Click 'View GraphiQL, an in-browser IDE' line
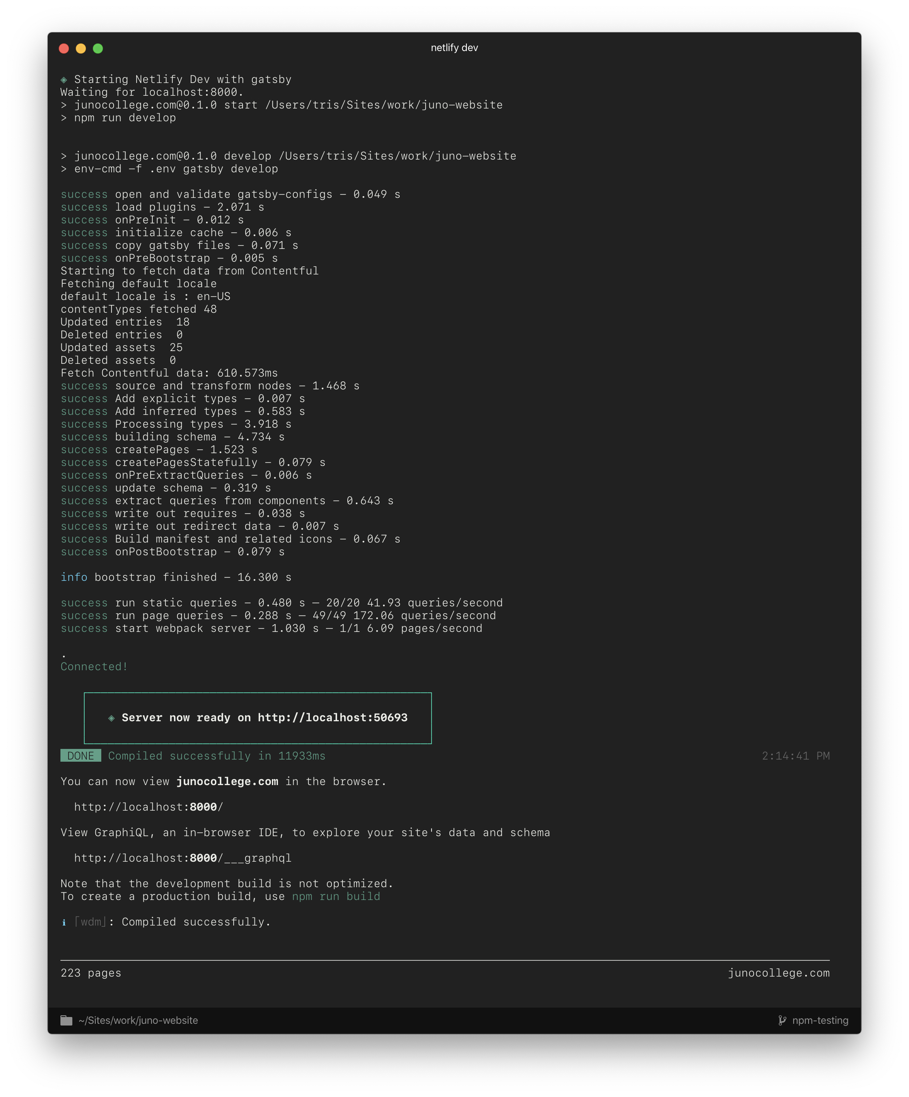909x1097 pixels. 305,833
